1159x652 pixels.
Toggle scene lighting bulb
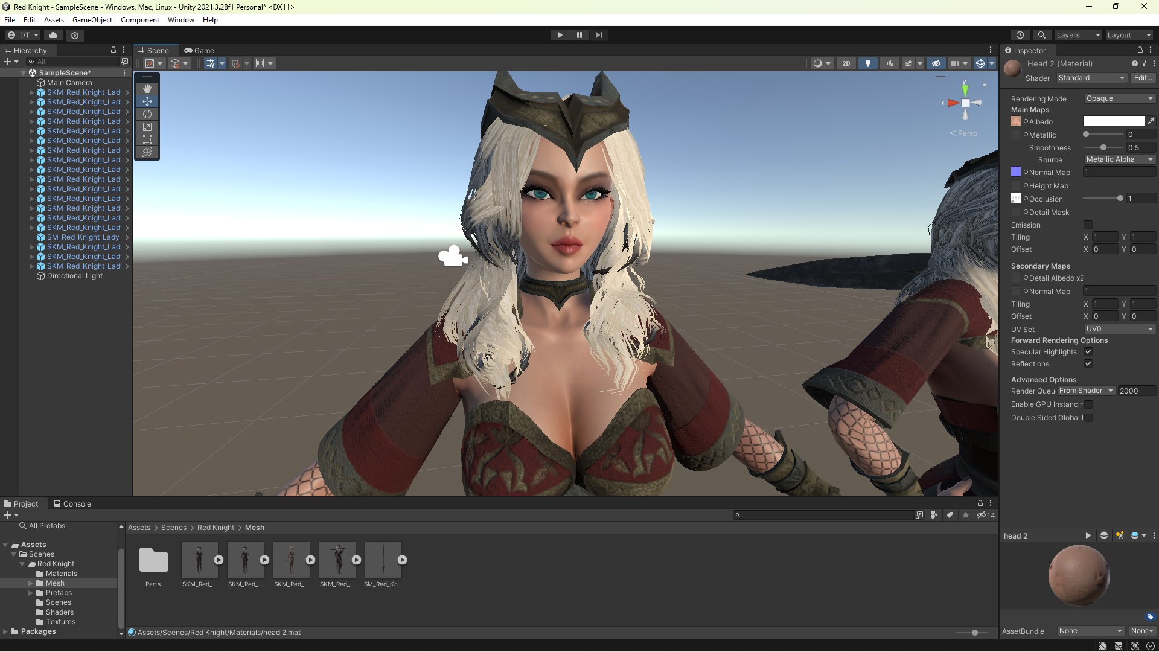868,63
